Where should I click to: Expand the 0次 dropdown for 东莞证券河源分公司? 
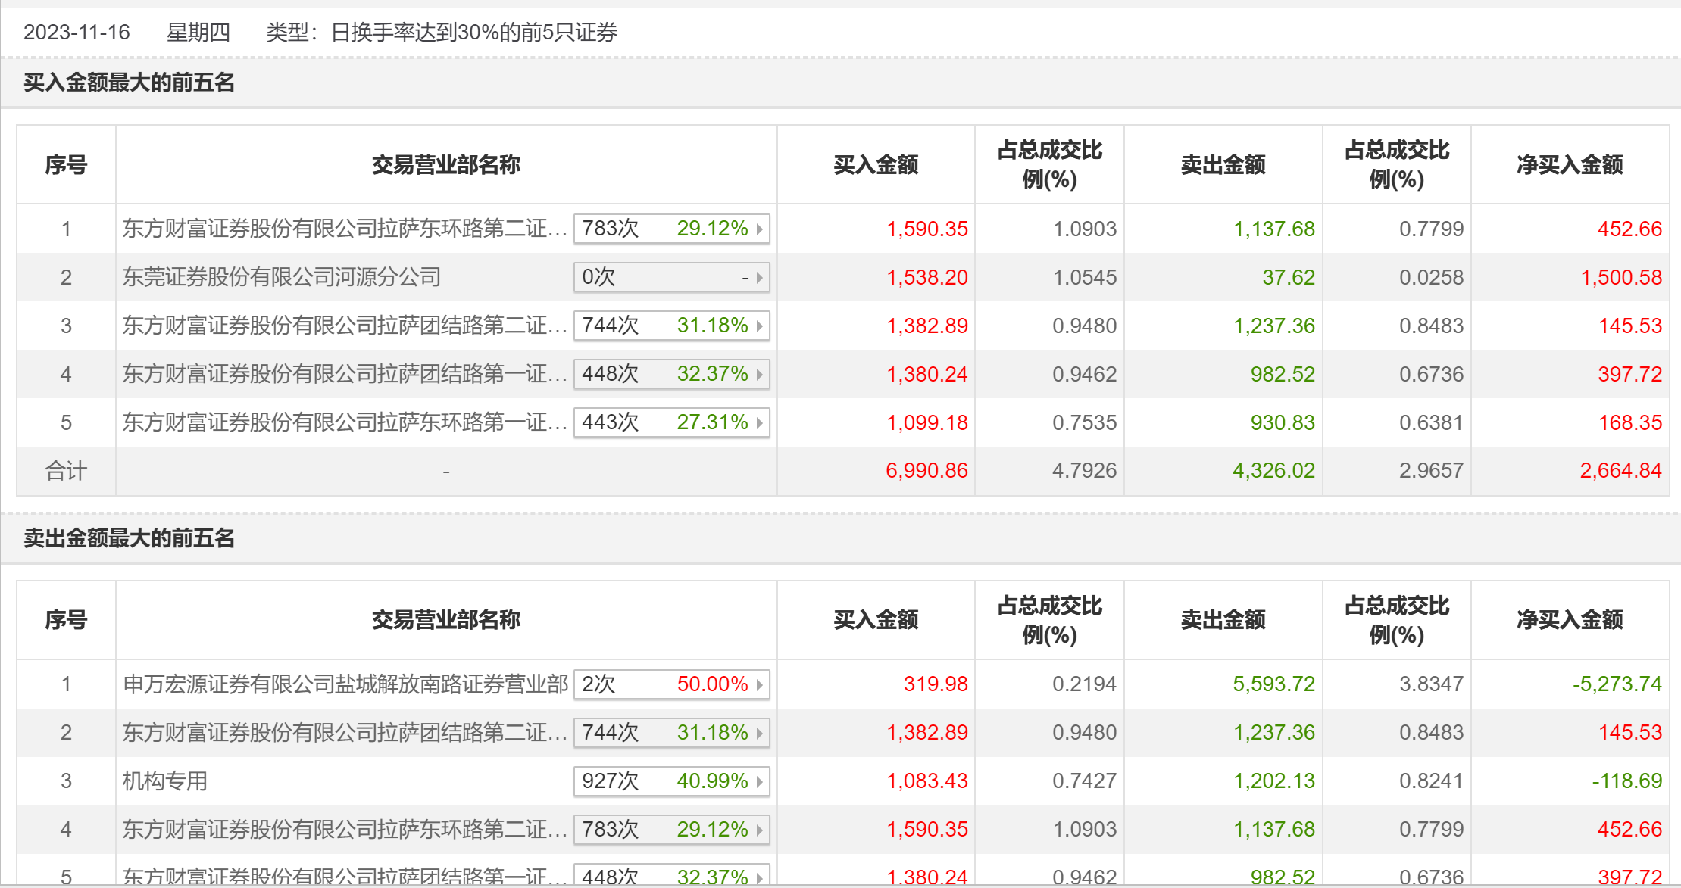point(759,278)
